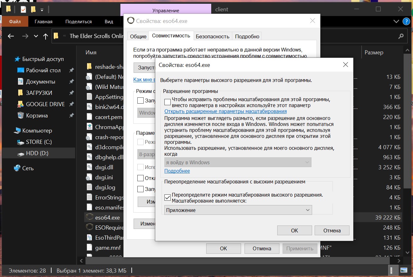Image resolution: width=413 pixels, height=277 pixels.
Task: Select the Корзина recycle bin icon
Action: (x=21, y=116)
